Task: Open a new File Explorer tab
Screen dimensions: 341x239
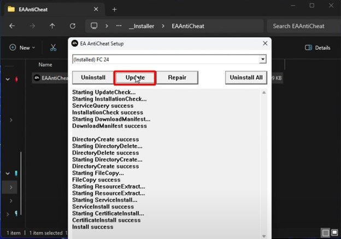Action: pos(114,9)
